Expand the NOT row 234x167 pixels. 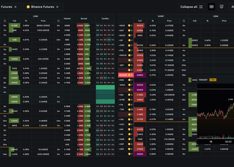pyautogui.click(x=119, y=31)
